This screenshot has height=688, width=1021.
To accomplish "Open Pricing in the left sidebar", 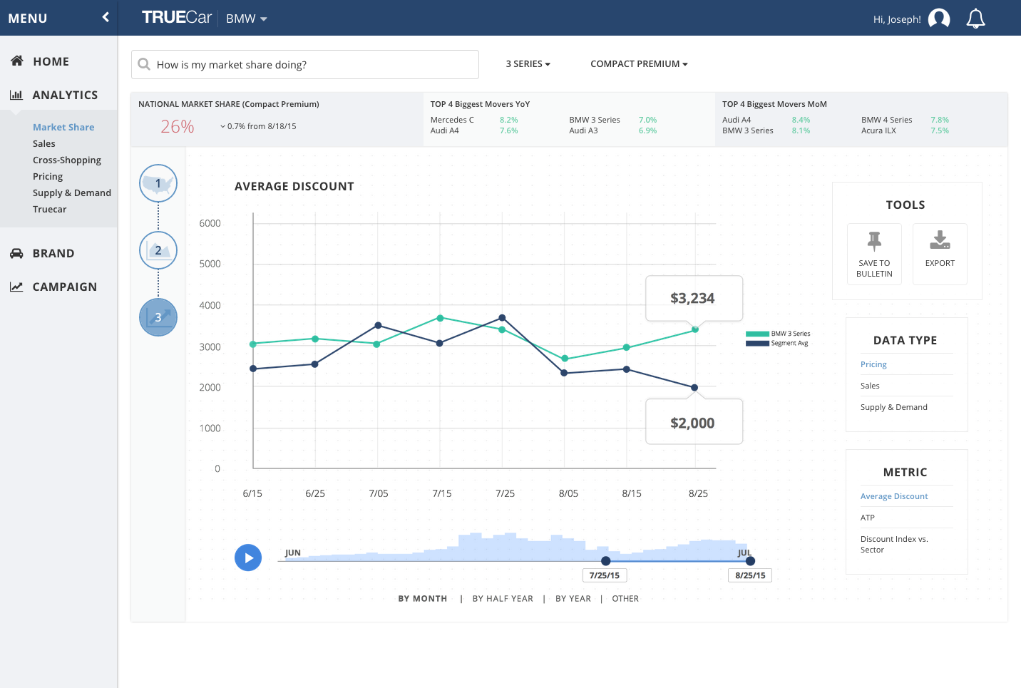I will point(48,176).
